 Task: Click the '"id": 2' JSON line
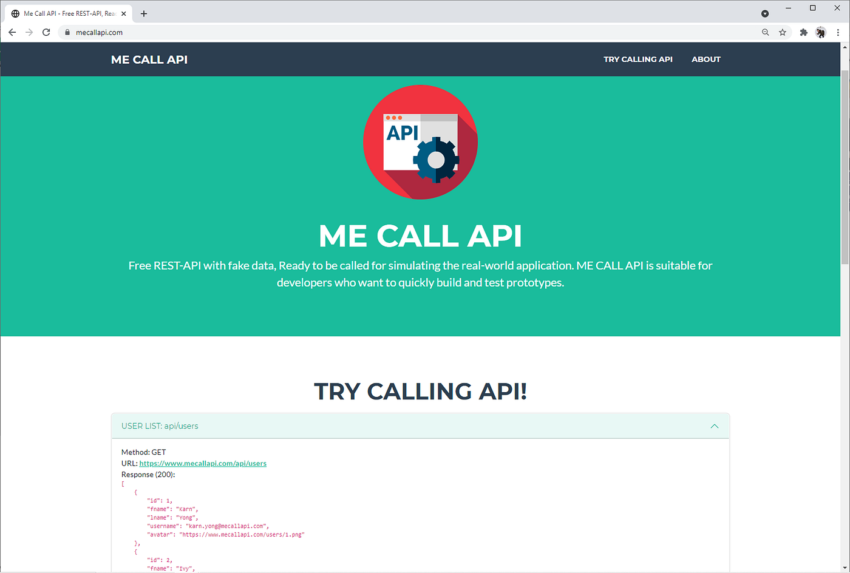(160, 560)
